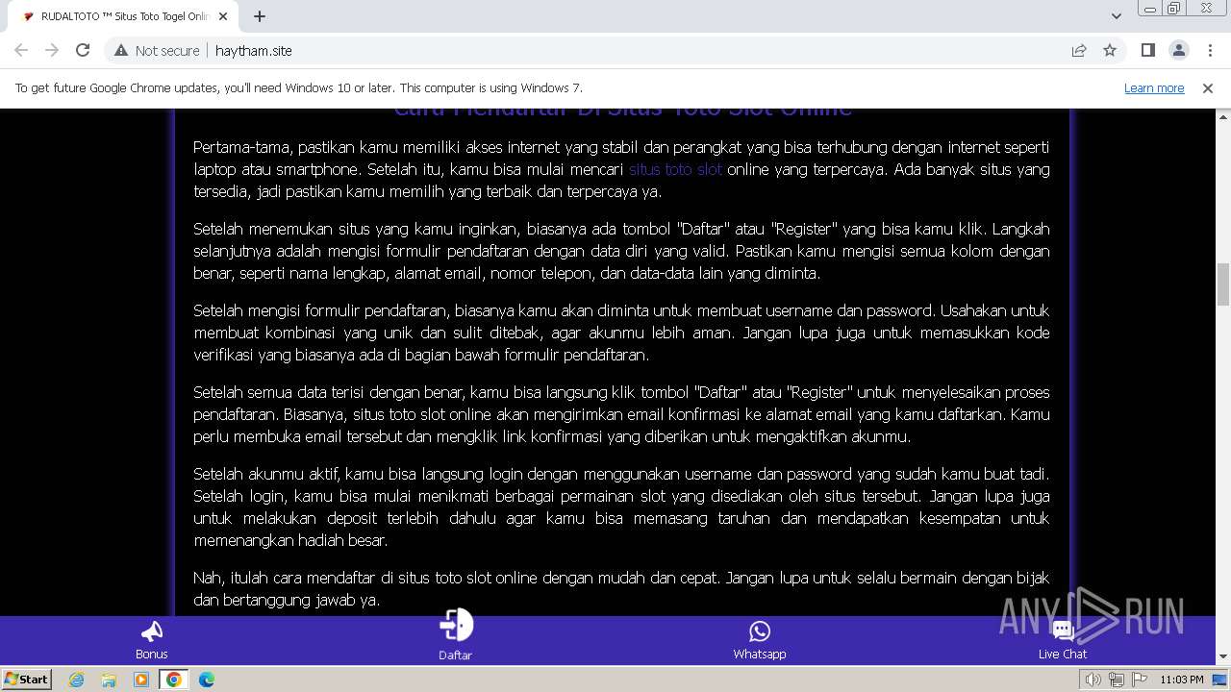Click the browser forward arrow
1231x692 pixels.
[x=52, y=50]
